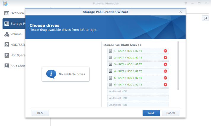211x126 pixels.
Task: Remove drive 4 from RAID array
Action: click(165, 71)
